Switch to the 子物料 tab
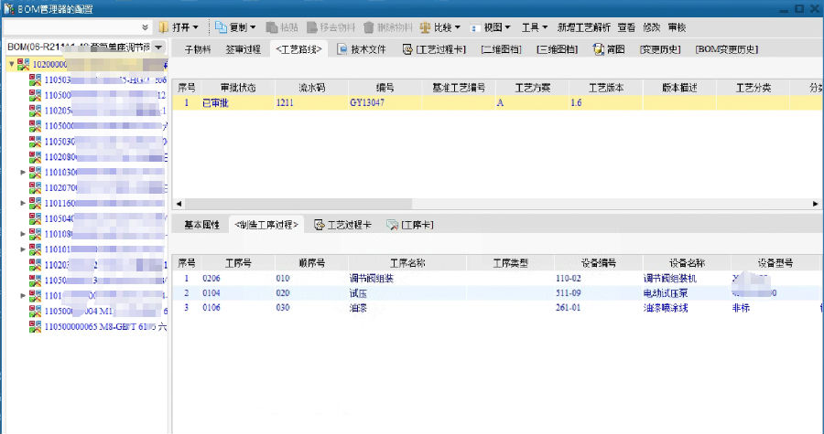 (x=198, y=49)
